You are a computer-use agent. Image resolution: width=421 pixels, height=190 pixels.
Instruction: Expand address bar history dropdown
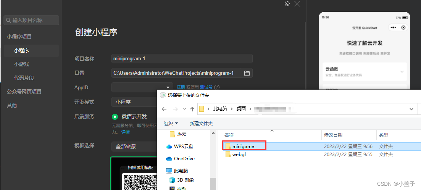(x=411, y=109)
